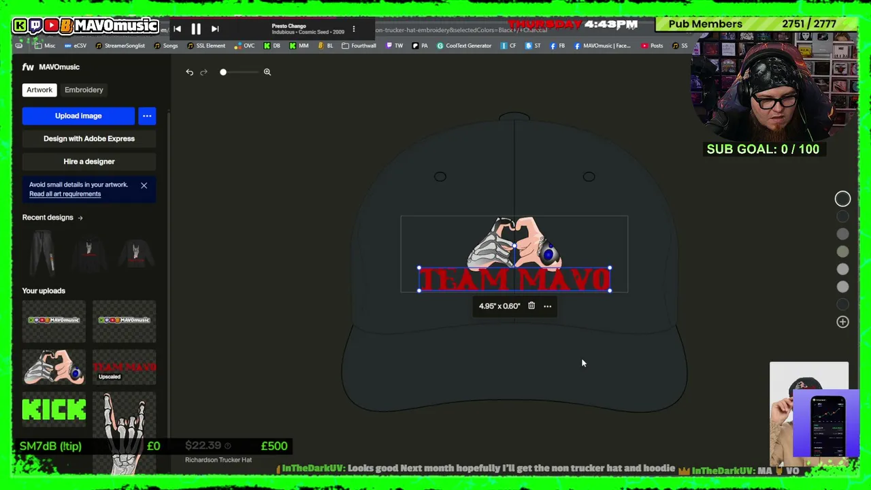871x490 pixels.
Task: Open the TW Twitch bookmark
Action: (x=395, y=46)
